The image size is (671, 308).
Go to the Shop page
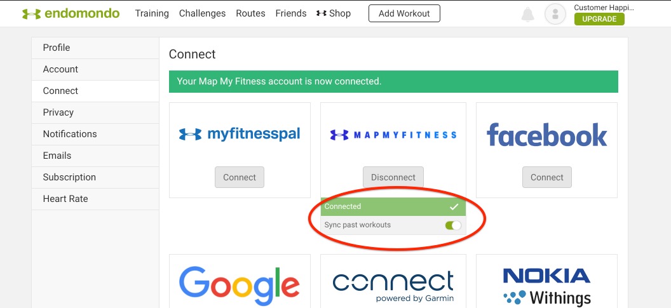334,13
